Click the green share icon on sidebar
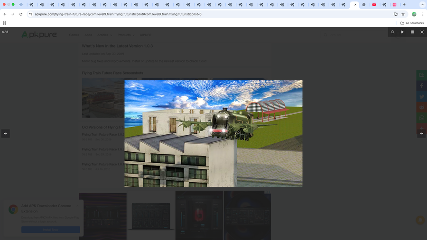Viewport: 427px width, 240px height. click(422, 75)
